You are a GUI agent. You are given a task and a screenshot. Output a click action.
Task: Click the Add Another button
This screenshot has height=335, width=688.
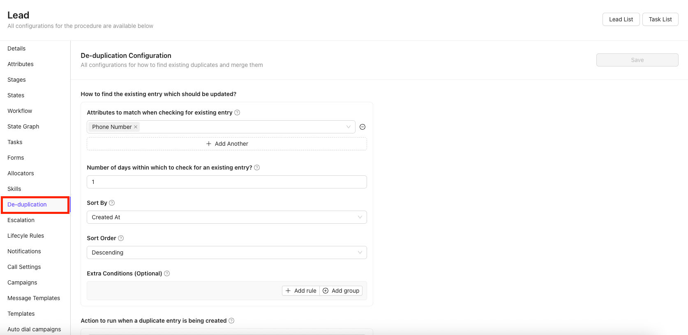point(227,144)
